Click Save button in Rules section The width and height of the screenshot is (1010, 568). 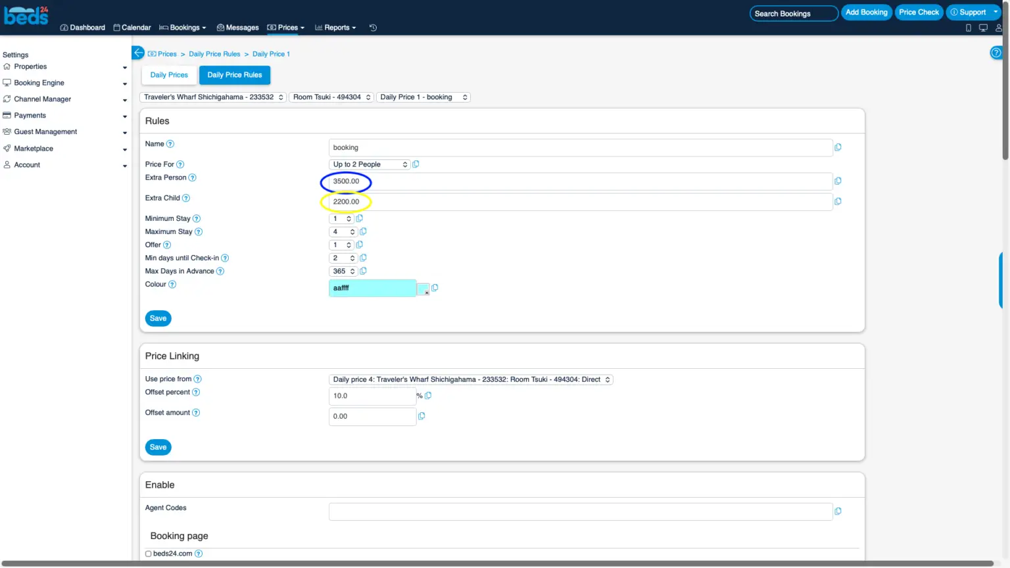[x=158, y=318]
